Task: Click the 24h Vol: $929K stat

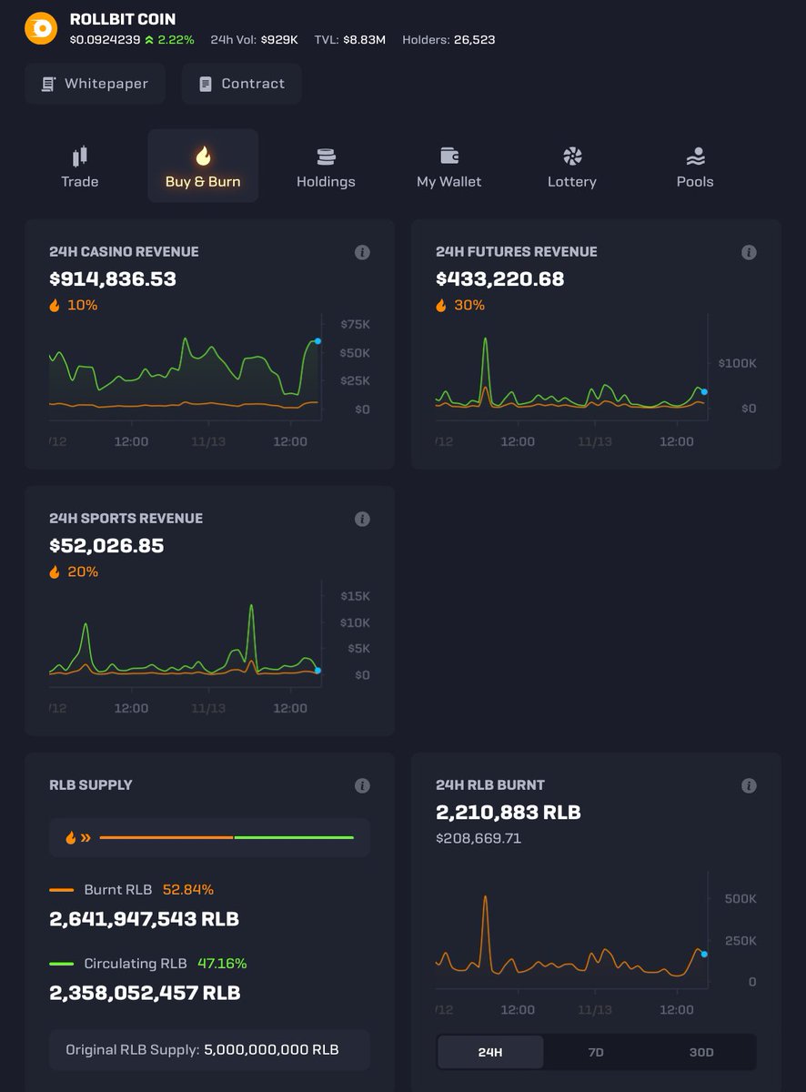Action: point(254,40)
